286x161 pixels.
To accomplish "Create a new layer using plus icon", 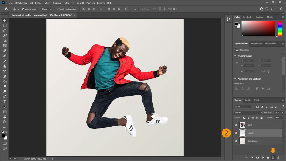I will point(273,157).
